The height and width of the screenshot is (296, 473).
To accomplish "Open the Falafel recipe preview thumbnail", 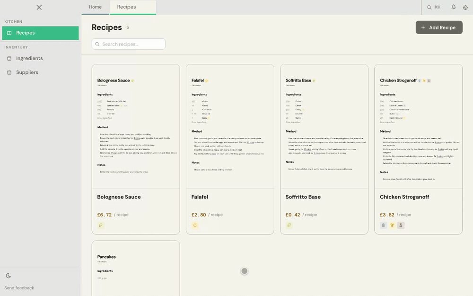I will [x=230, y=126].
